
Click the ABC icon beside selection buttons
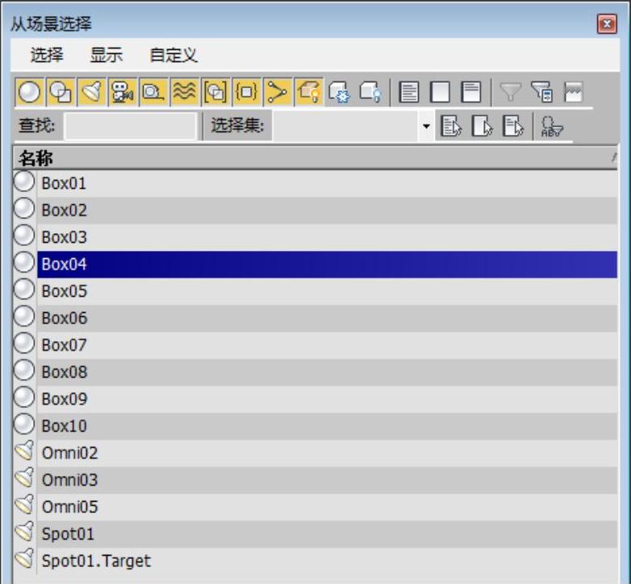[553, 126]
